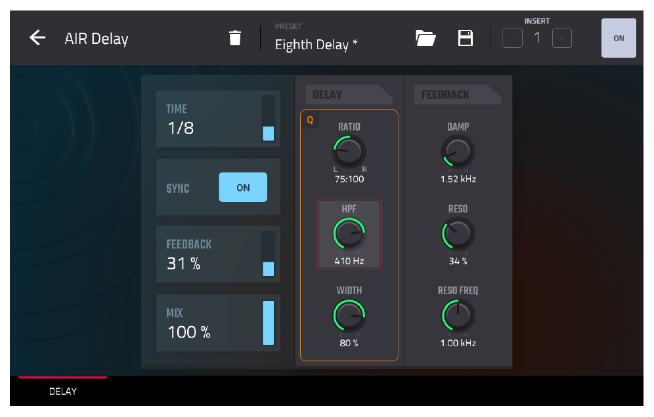Click the 75:100 ratio value
This screenshot has height=417, width=654.
349,179
